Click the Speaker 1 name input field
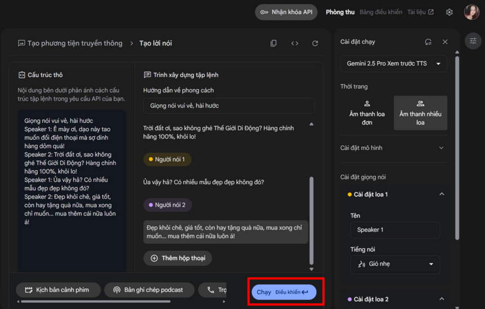This screenshot has height=309, width=485. click(395, 230)
